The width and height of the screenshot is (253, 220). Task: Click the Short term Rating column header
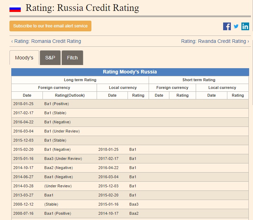coord(199,80)
